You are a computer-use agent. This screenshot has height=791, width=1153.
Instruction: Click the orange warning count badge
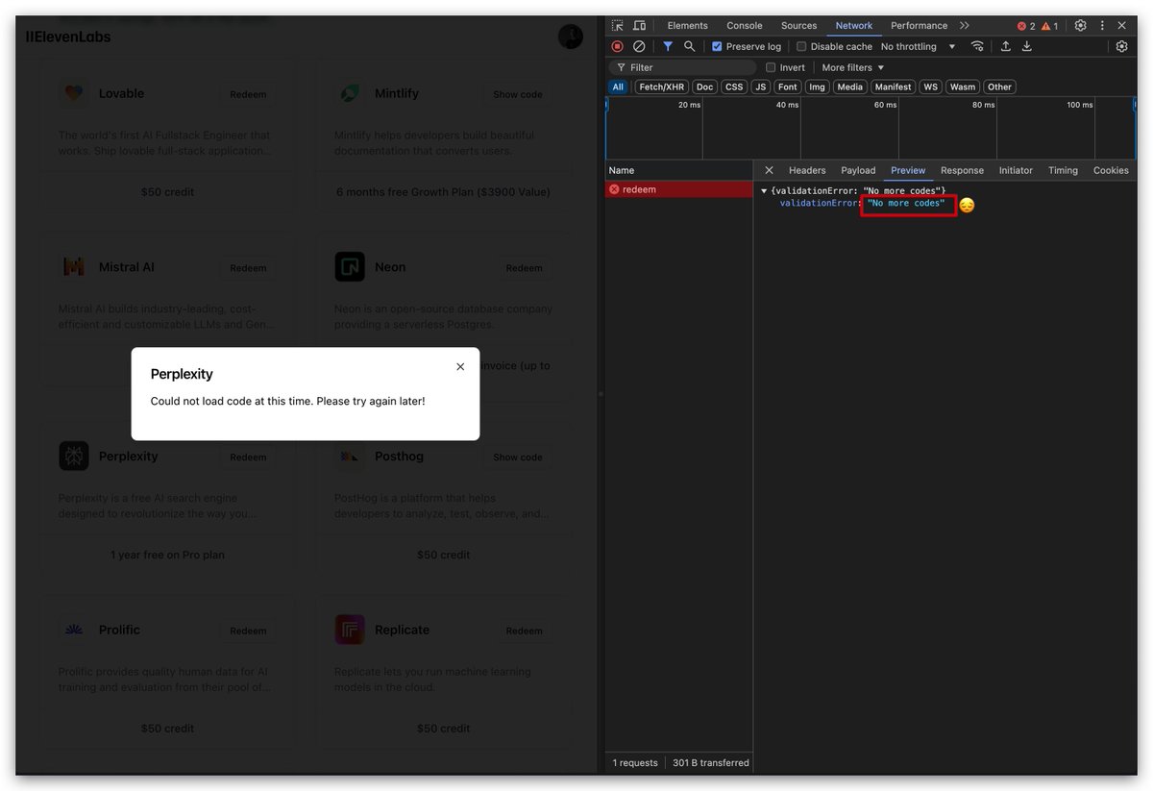tap(1050, 26)
